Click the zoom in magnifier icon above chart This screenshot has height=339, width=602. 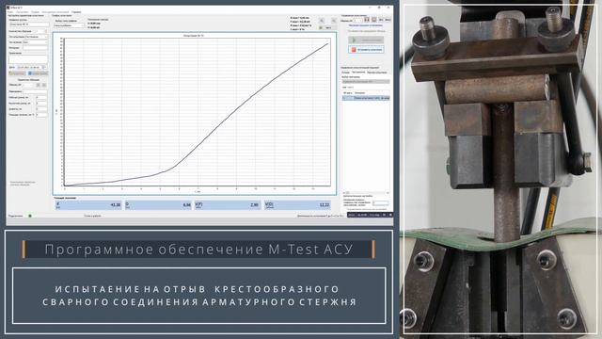322,21
